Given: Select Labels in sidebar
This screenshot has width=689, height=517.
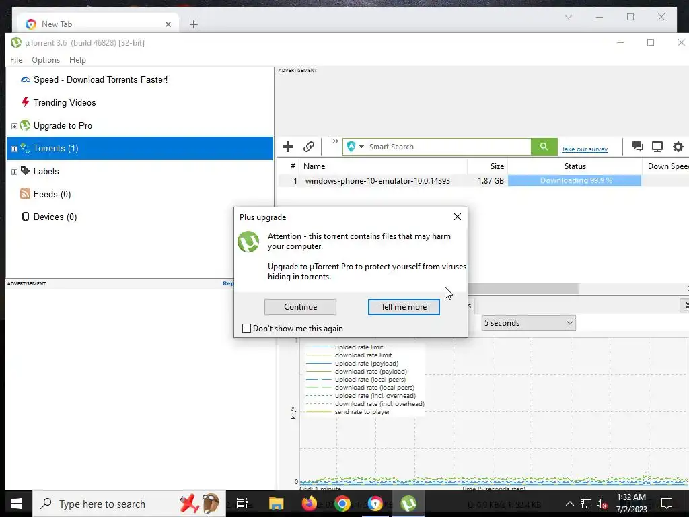Looking at the screenshot, I should pyautogui.click(x=46, y=171).
